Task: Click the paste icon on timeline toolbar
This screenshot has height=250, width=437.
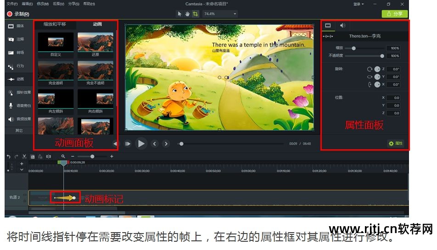Action: pos(40,157)
